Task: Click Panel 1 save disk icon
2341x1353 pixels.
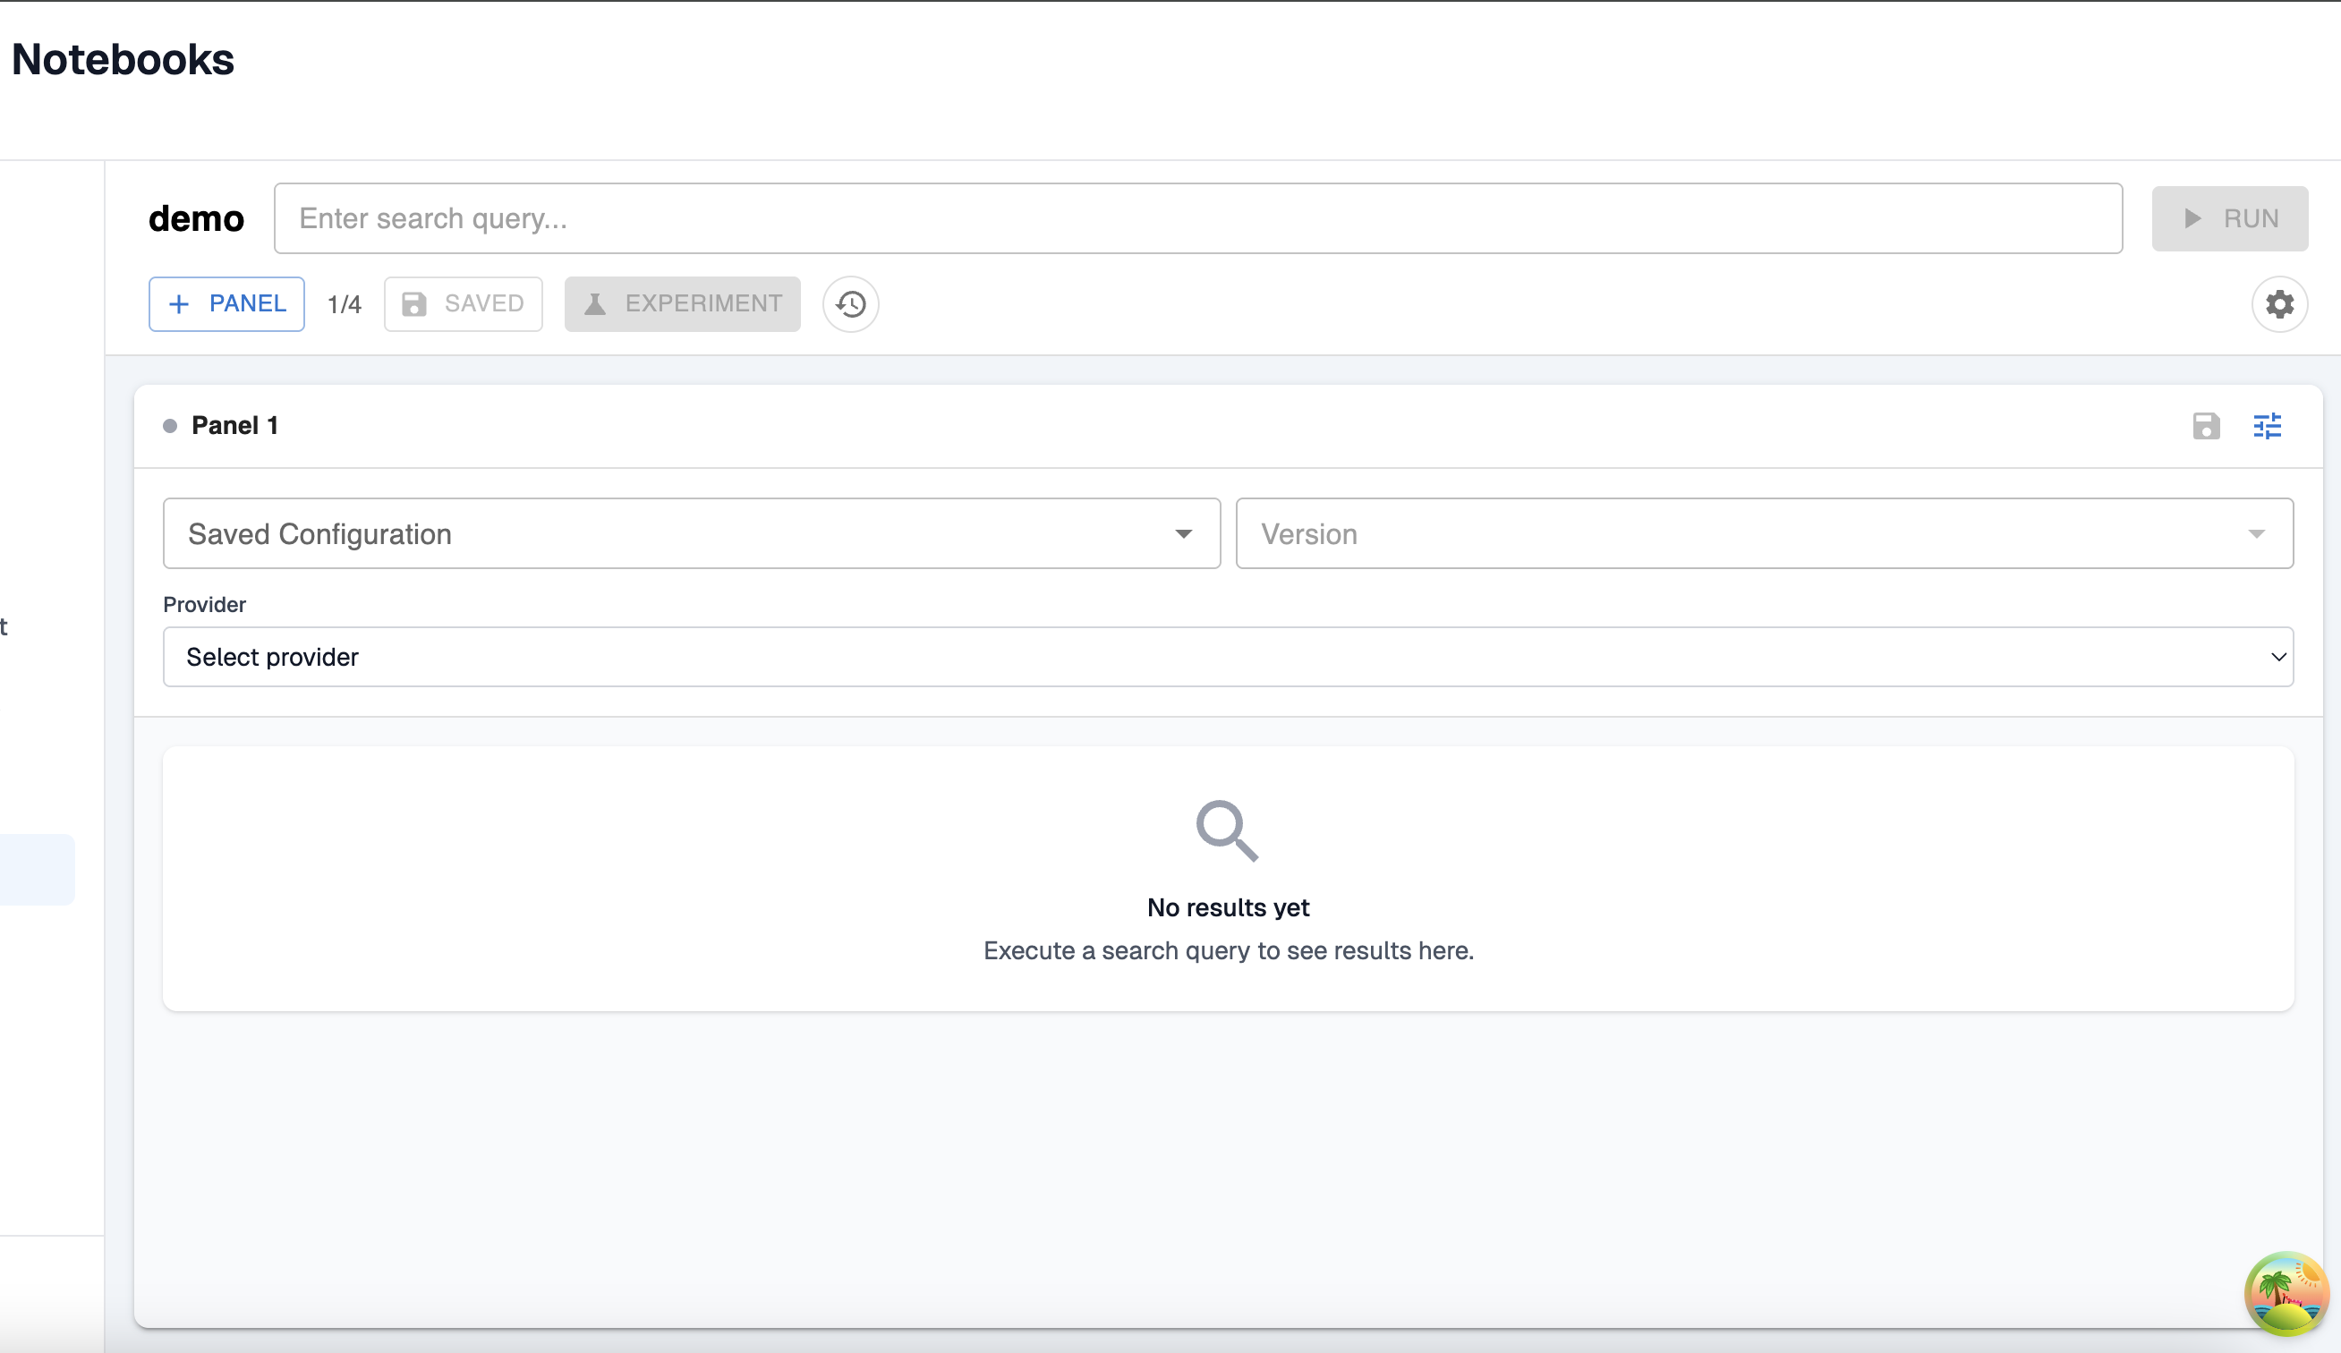Action: pyautogui.click(x=2205, y=426)
